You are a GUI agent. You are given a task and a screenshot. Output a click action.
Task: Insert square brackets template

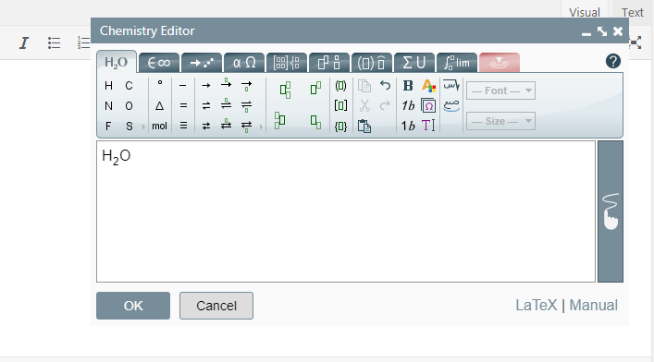point(340,106)
